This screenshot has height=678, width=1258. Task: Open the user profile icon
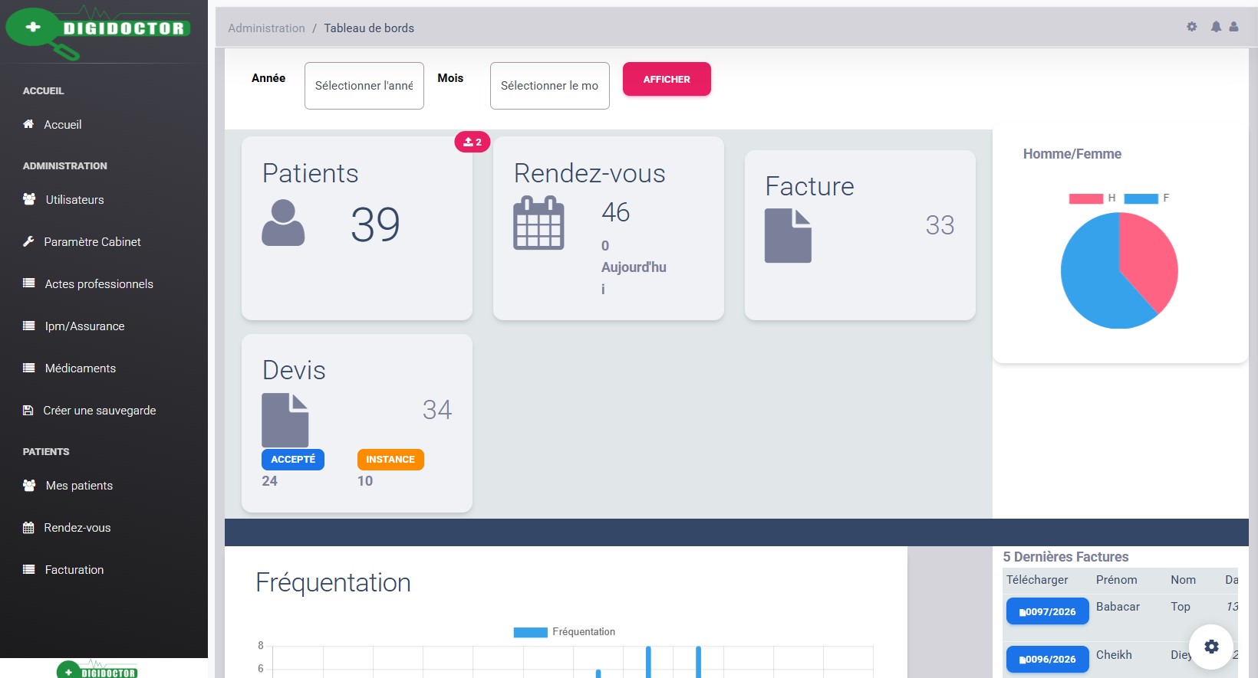tap(1233, 27)
